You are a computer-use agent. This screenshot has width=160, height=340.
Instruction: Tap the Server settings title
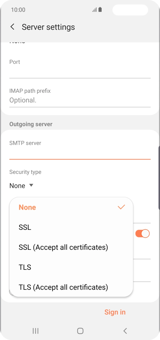pos(48,27)
